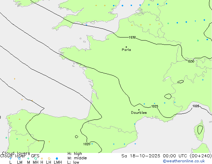Click the 'L: low' legend text
Screen dimensions: 212x164
point(73,162)
